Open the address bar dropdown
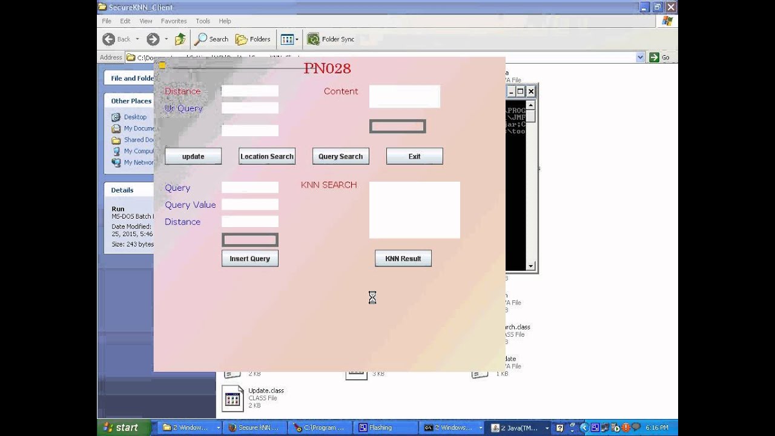Screen dimensions: 775x436 pyautogui.click(x=641, y=58)
